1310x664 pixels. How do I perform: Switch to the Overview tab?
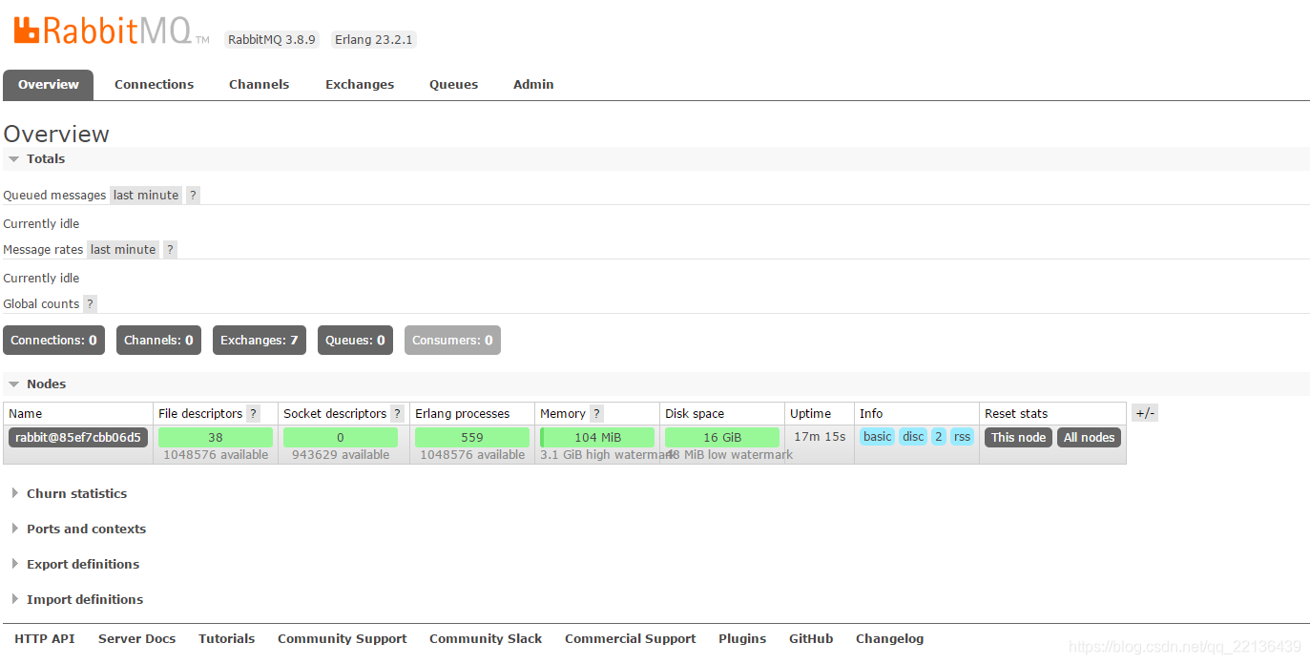(49, 84)
